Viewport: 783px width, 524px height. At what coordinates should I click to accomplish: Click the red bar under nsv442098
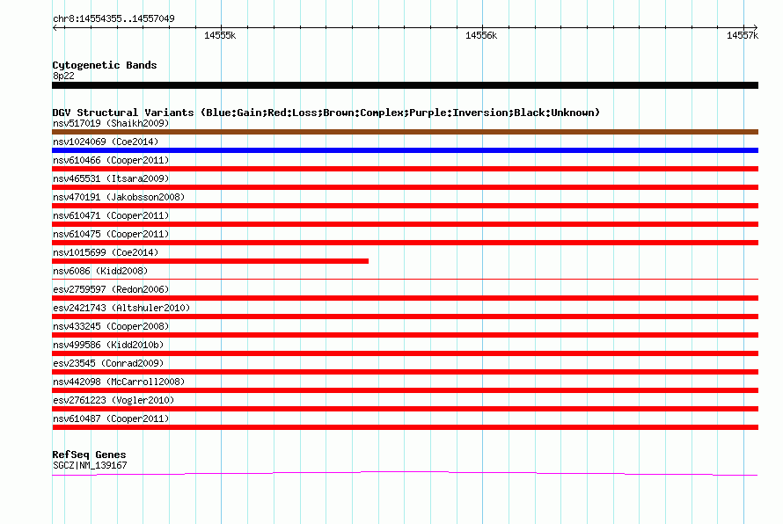(405, 390)
